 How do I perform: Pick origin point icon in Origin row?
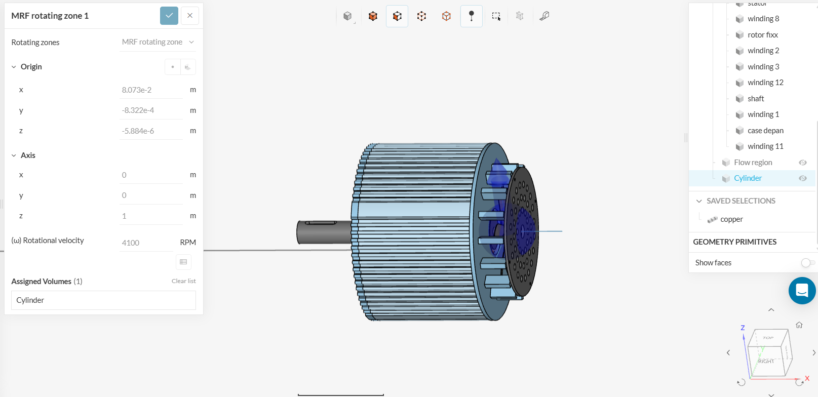click(x=173, y=67)
